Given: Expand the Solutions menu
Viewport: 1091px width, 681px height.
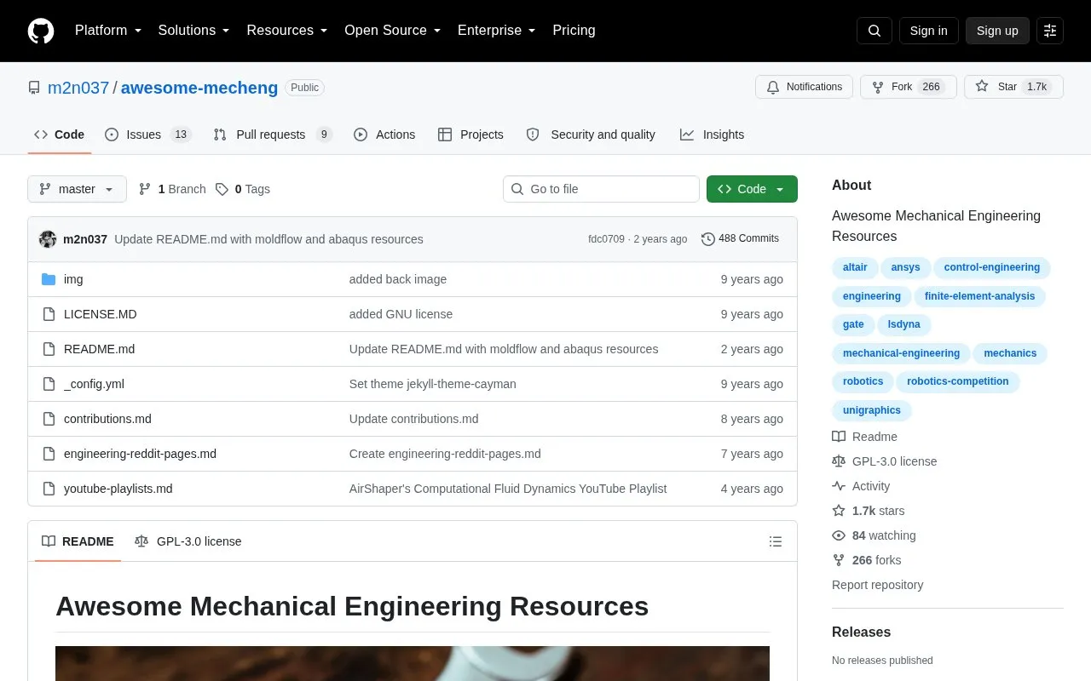Looking at the screenshot, I should [x=194, y=31].
